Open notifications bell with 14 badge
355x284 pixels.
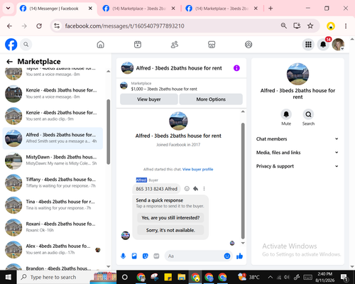tap(323, 44)
